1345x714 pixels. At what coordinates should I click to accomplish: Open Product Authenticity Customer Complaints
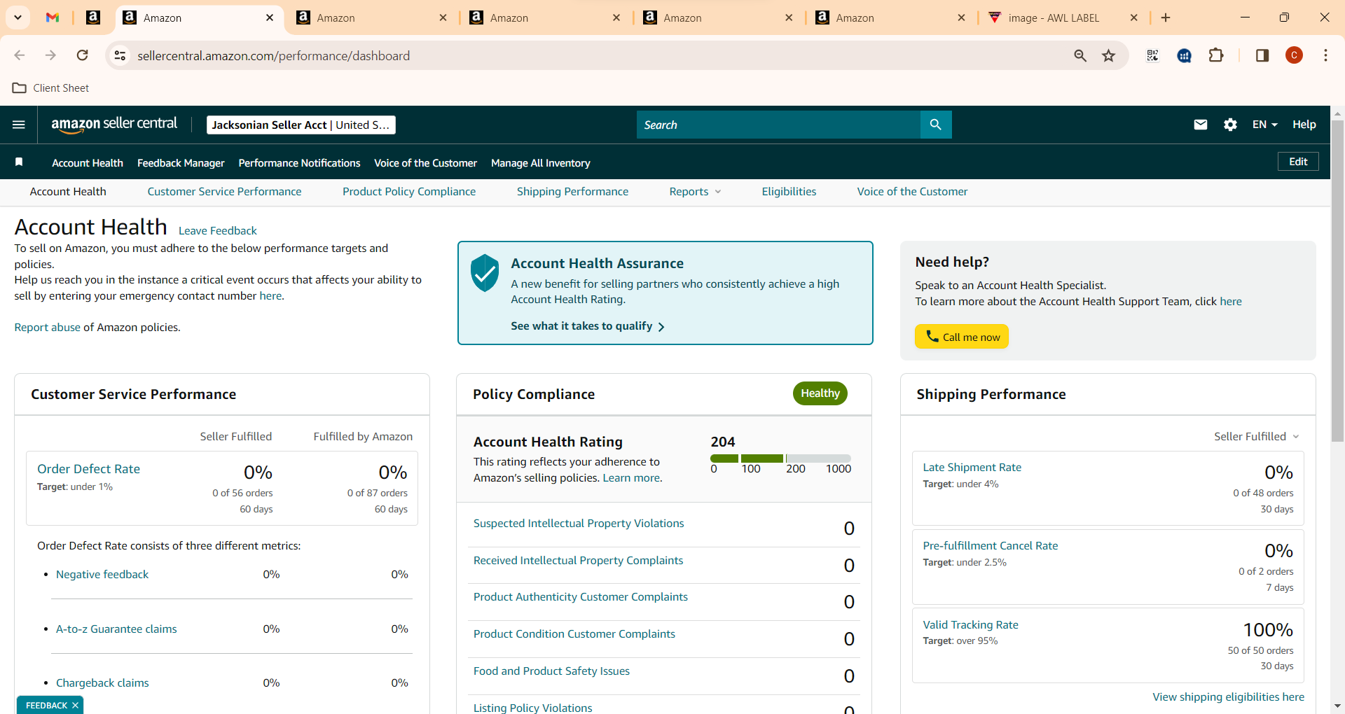[x=581, y=597]
